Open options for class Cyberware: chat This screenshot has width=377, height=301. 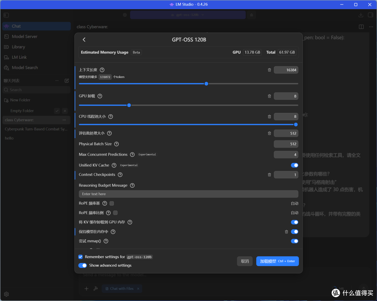click(64, 120)
